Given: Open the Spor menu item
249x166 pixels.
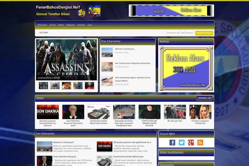Looking at the screenshot, I should (90, 25).
